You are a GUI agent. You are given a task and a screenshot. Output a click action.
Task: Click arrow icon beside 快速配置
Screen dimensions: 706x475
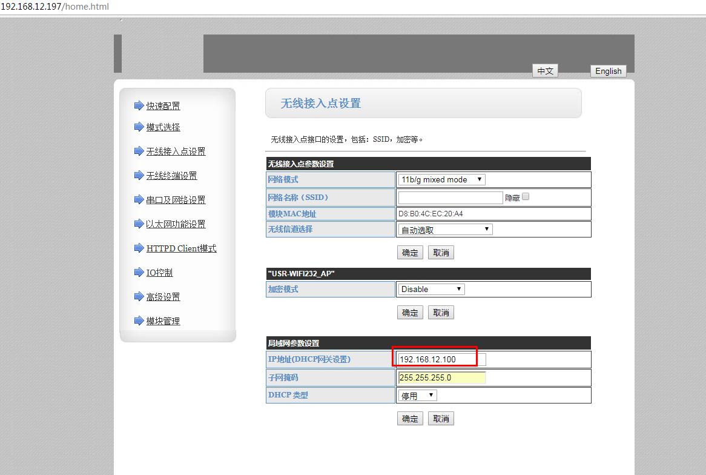(x=139, y=106)
